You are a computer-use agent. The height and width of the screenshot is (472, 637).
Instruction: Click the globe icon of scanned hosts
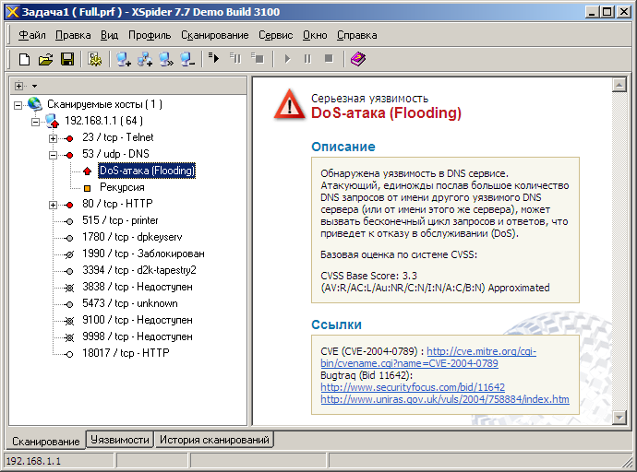[35, 104]
